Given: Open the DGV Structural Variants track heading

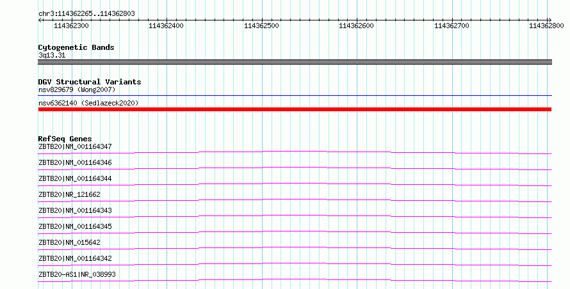Looking at the screenshot, I should pyautogui.click(x=90, y=82).
